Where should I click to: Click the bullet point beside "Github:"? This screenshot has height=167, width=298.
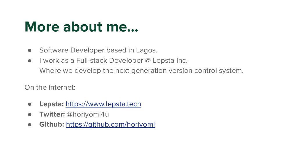[30, 125]
